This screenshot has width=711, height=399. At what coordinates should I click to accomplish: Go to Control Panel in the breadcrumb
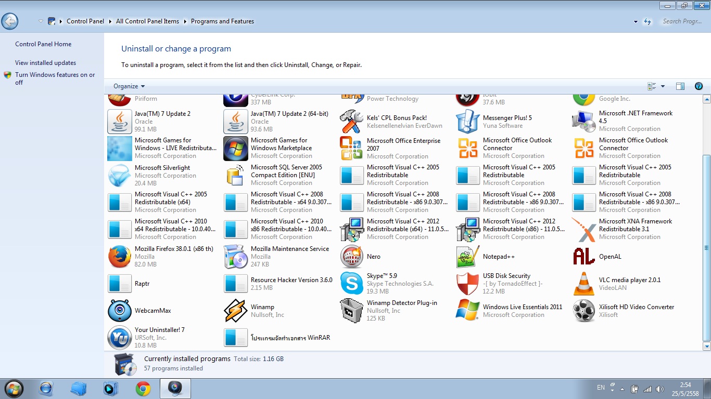[85, 21]
